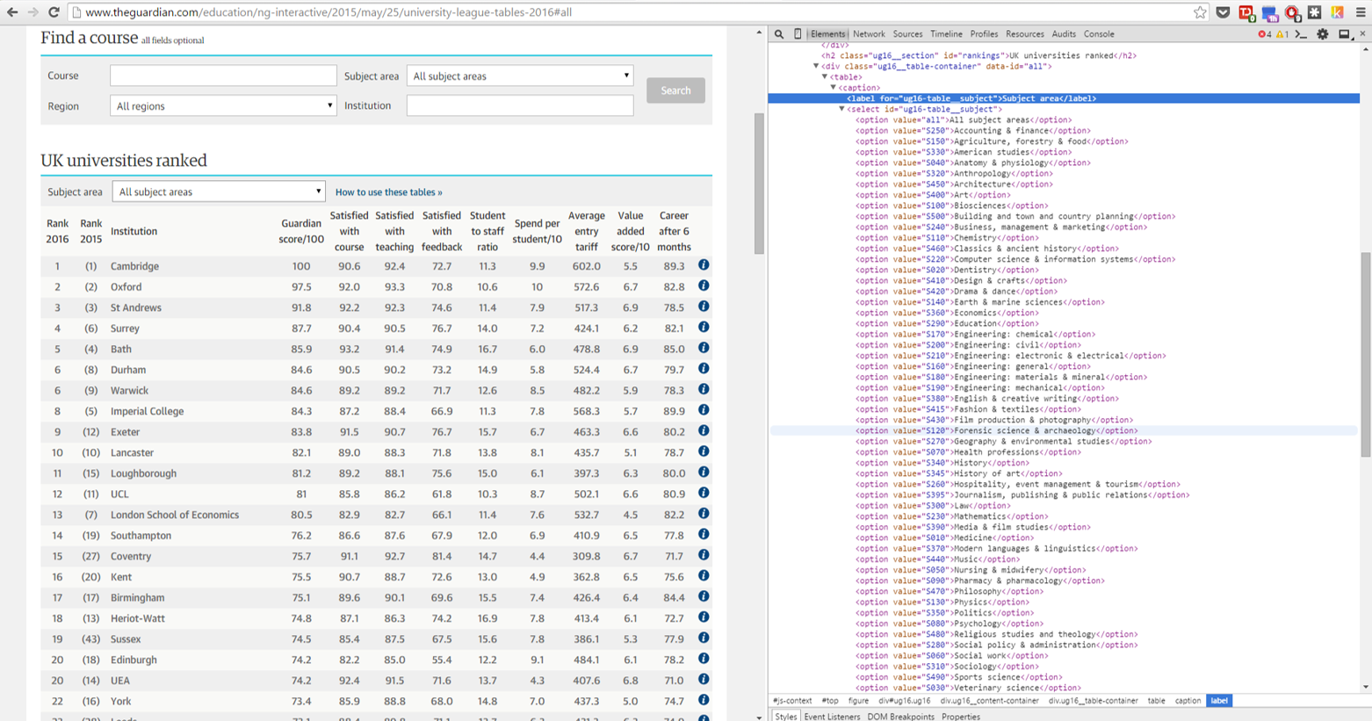1372x721 pixels.
Task: Open the Chrome hamburger menu
Action: 1361,12
